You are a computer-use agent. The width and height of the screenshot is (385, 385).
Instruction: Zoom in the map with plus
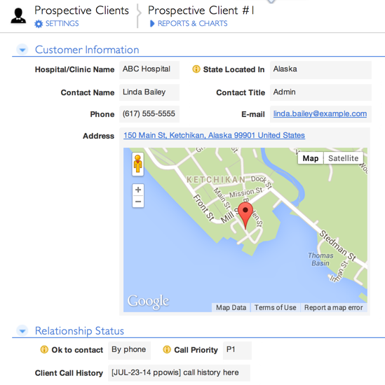click(138, 190)
